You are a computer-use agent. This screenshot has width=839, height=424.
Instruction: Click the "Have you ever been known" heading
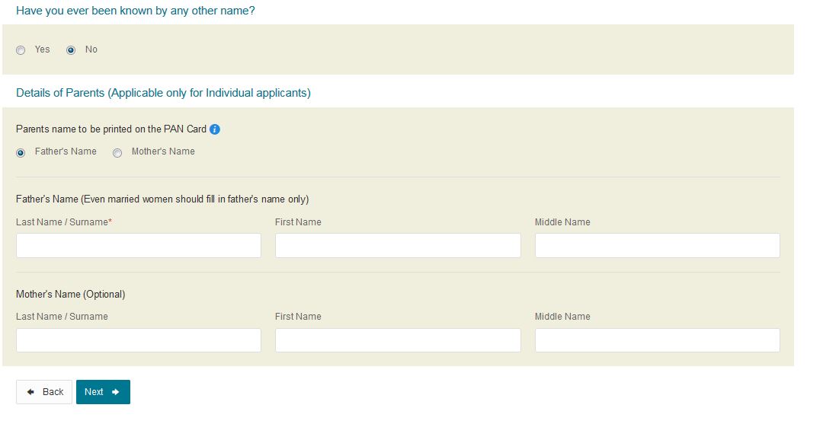point(135,11)
